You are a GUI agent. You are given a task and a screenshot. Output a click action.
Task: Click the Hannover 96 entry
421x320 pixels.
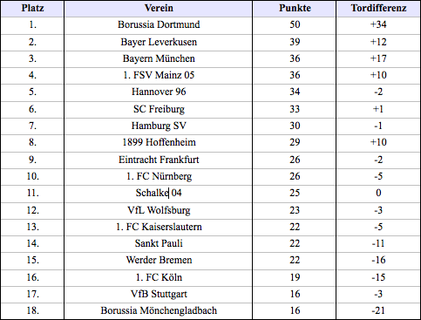pyautogui.click(x=159, y=92)
